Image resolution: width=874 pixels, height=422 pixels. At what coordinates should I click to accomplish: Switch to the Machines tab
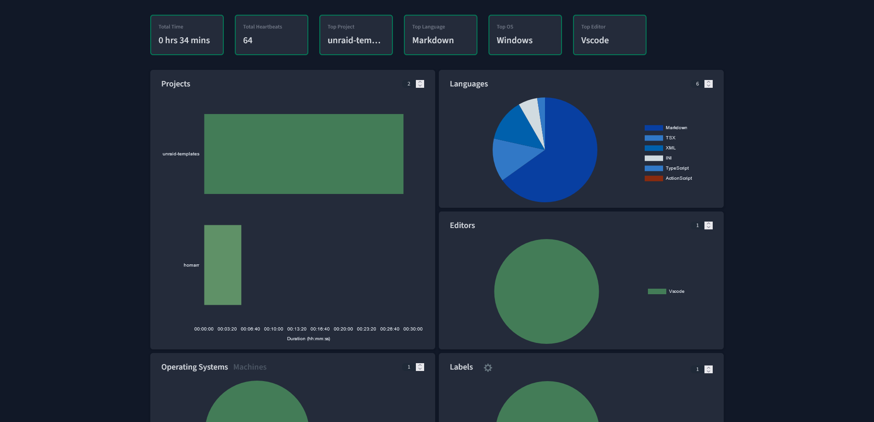[x=250, y=367]
